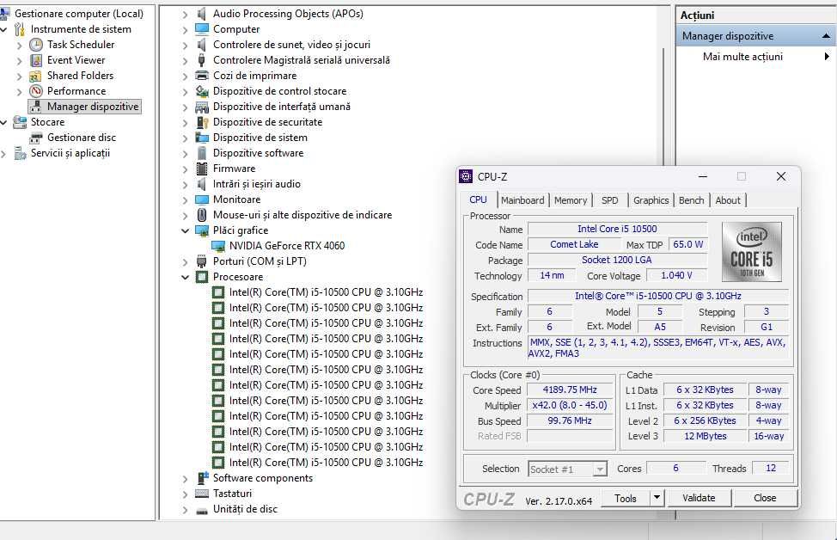
Task: Click the Gestionare disc icon
Action: (x=36, y=138)
